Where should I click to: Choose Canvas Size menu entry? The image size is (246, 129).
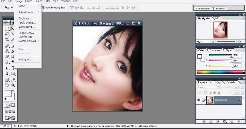click(x=28, y=37)
